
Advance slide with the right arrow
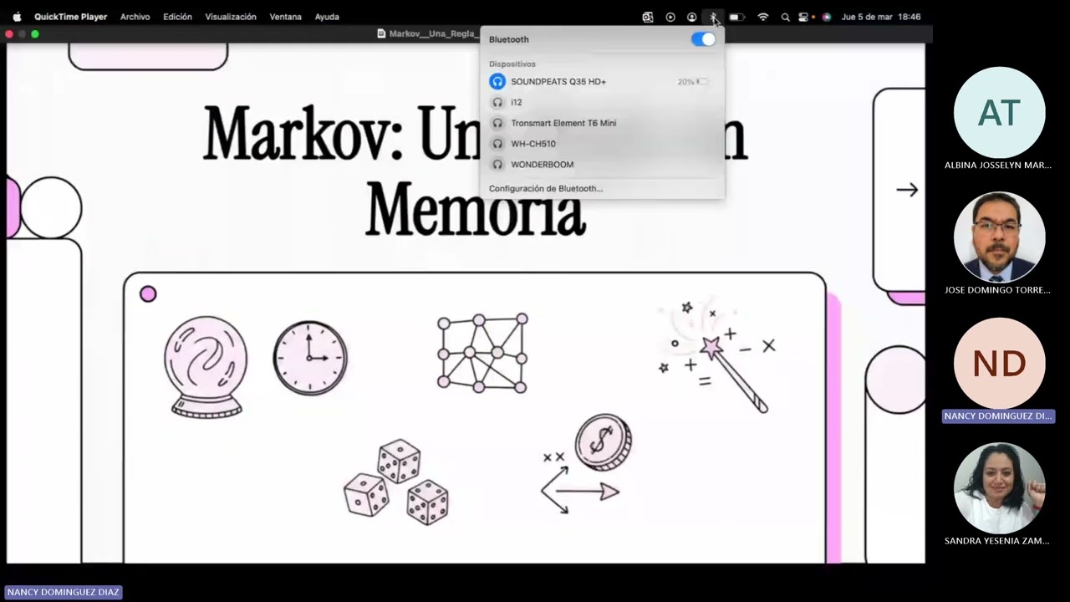pos(907,190)
